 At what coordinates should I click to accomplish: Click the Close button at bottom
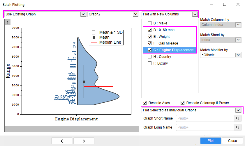[x=232, y=141]
